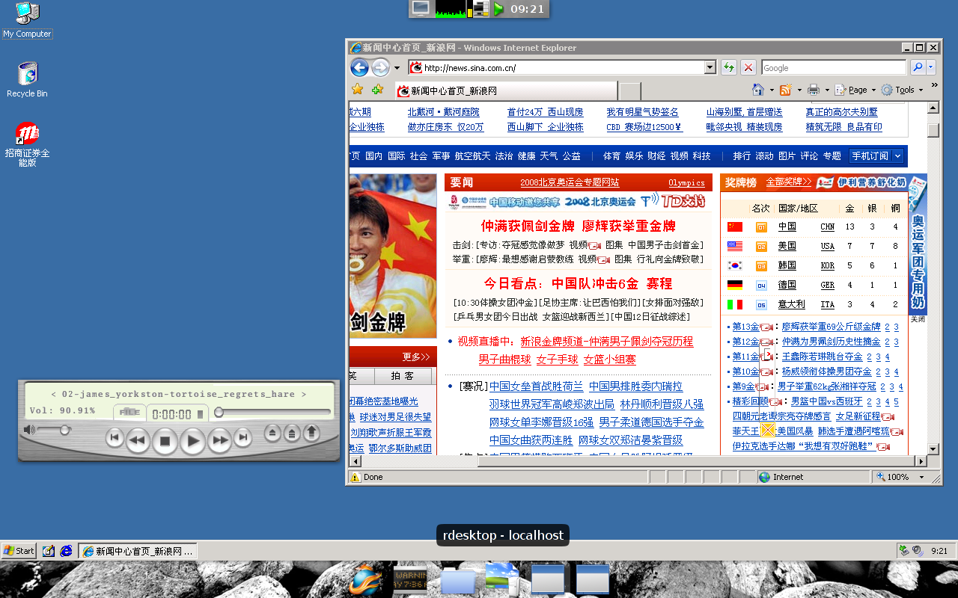
Task: Click the 全部奖牌>> link in medal table
Action: pos(788,182)
